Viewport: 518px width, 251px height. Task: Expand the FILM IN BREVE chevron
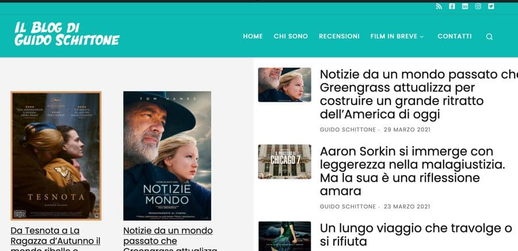coord(421,37)
